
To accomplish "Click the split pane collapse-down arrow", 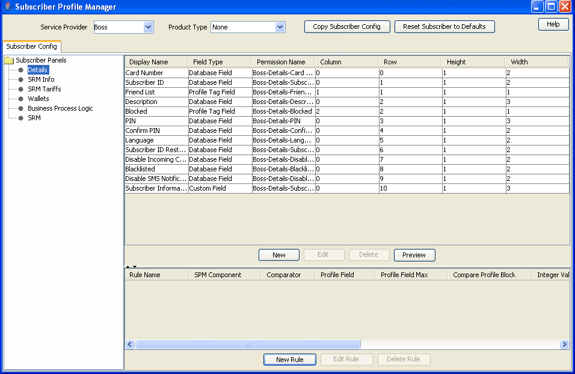I will (x=135, y=266).
